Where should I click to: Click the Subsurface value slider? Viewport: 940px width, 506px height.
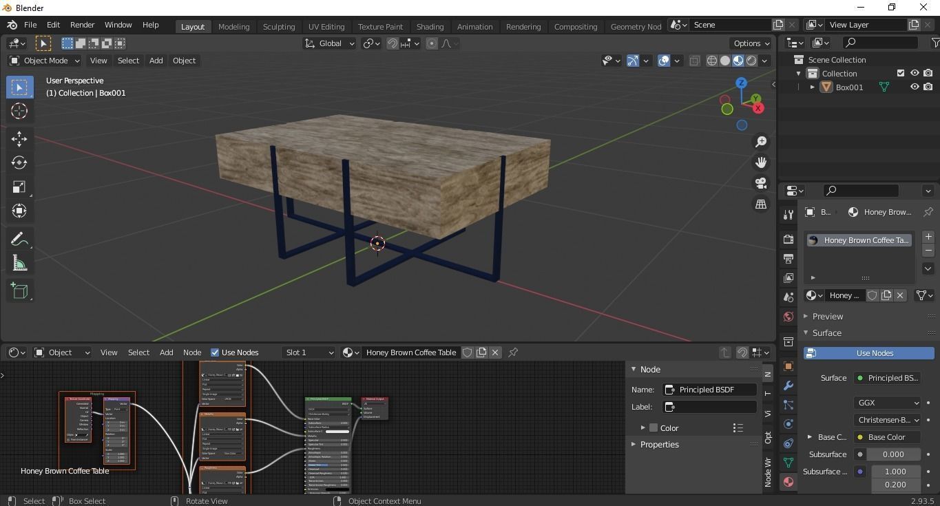click(894, 454)
